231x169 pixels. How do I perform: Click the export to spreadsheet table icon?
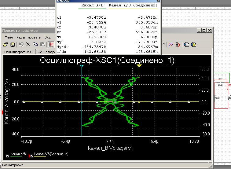coord(186,45)
